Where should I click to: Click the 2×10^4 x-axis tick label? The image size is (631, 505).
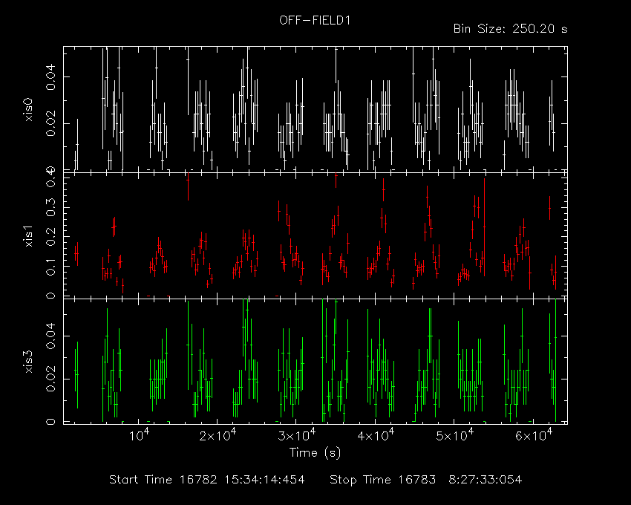pos(218,434)
